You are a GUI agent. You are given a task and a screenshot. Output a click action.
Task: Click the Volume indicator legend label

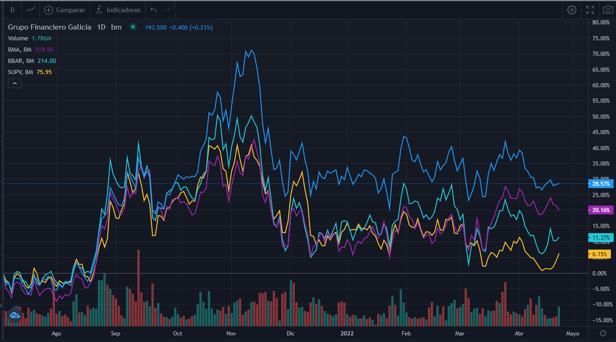tap(18, 38)
